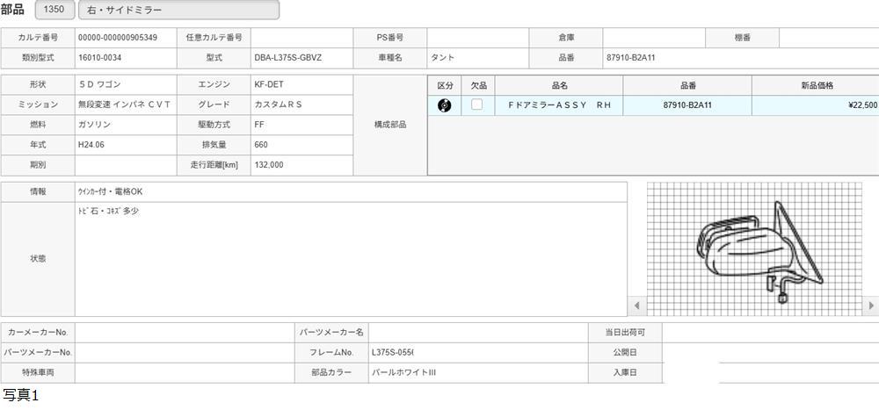Click the 走行距離 value 132,000
The width and height of the screenshot is (879, 410).
tap(301, 165)
